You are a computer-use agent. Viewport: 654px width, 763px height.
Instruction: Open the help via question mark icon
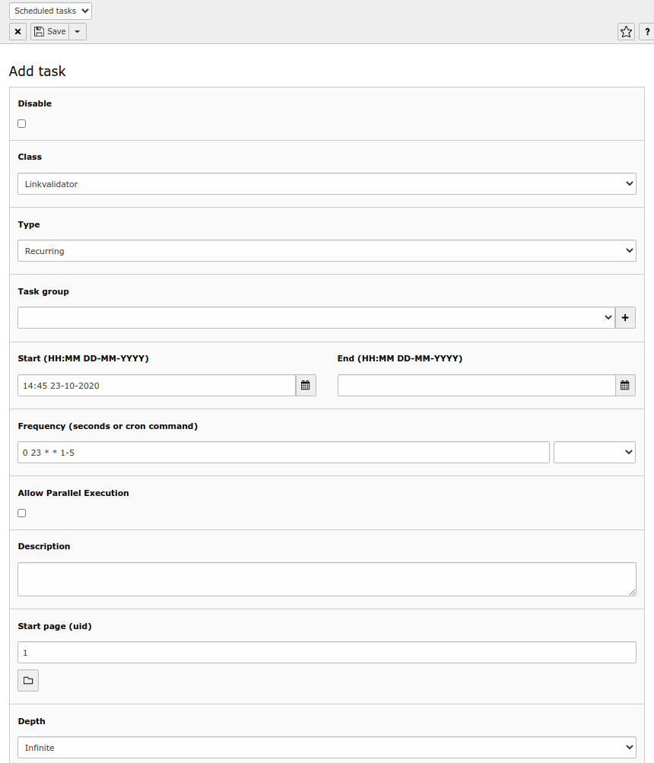[646, 31]
